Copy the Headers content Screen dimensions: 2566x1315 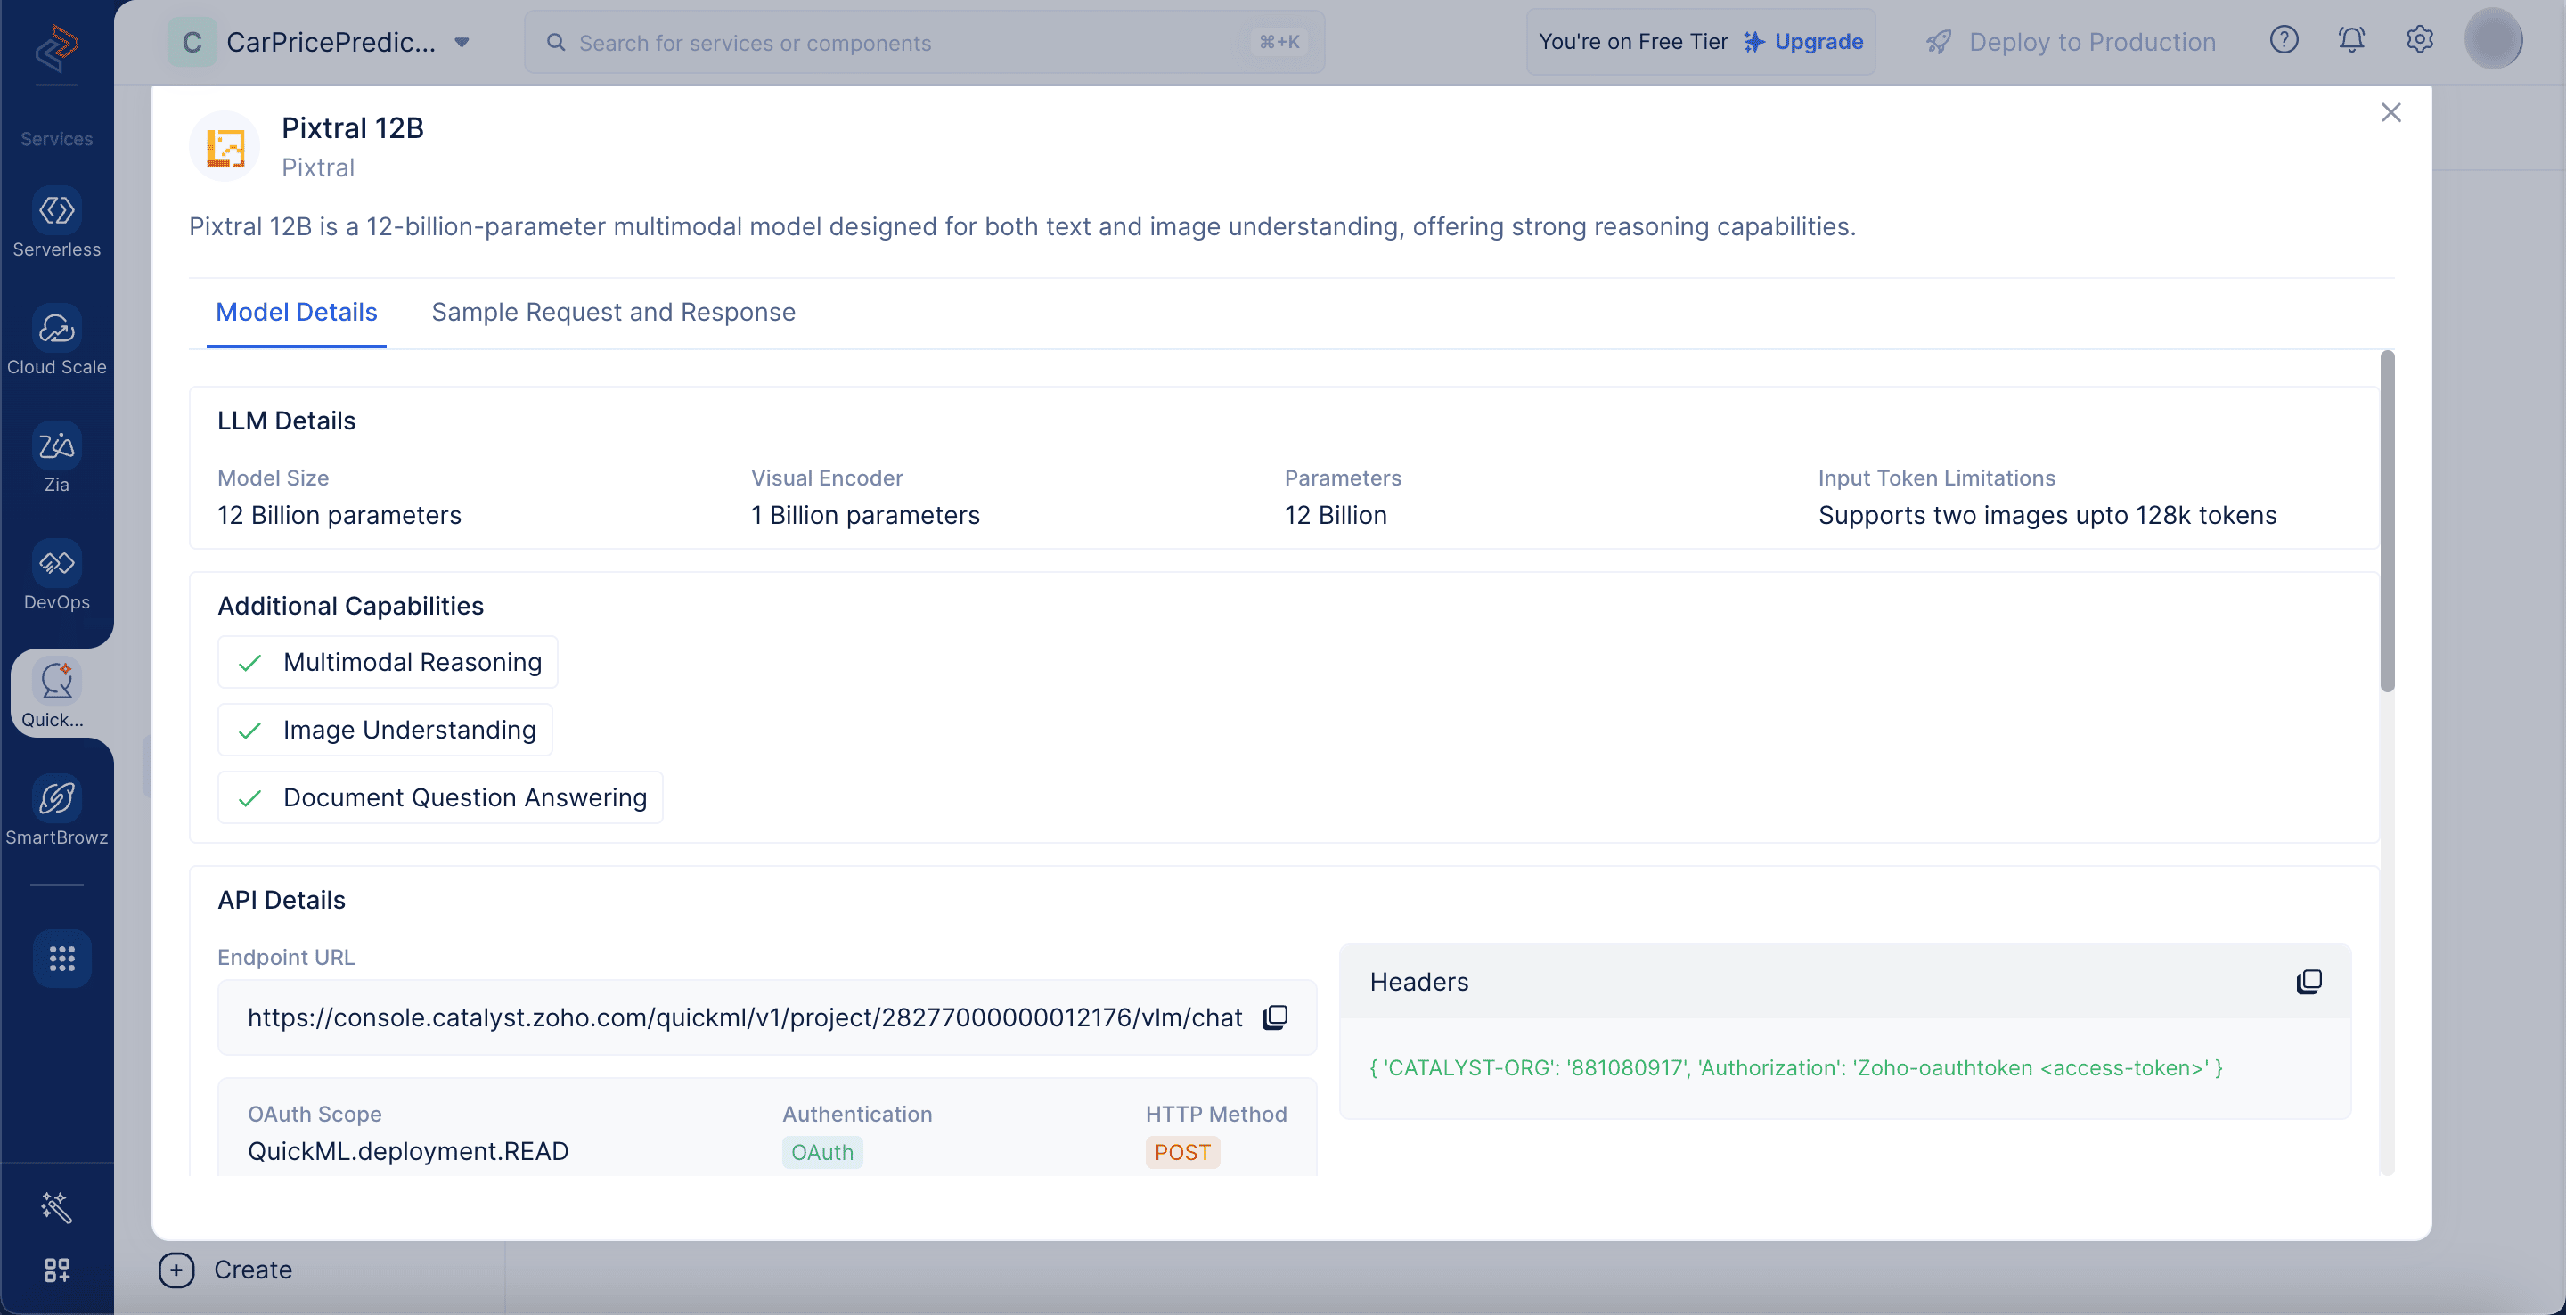(2309, 983)
